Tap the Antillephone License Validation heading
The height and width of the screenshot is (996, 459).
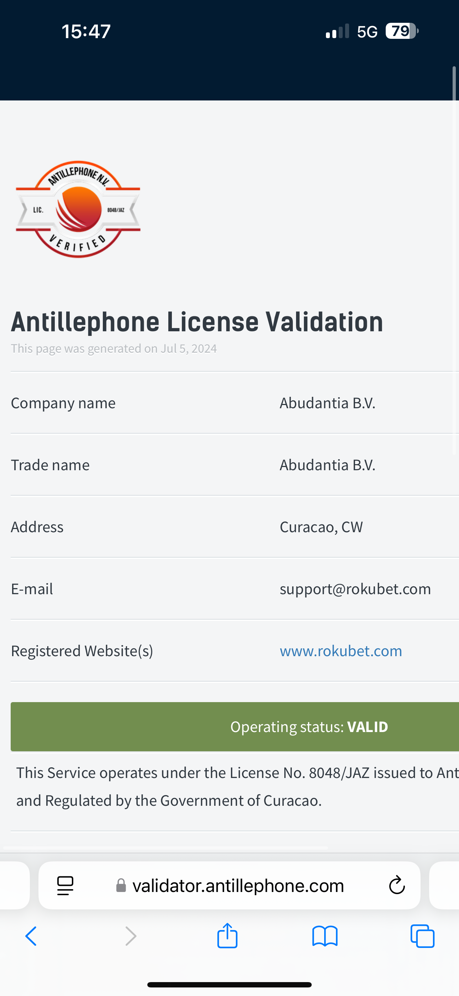(x=197, y=322)
